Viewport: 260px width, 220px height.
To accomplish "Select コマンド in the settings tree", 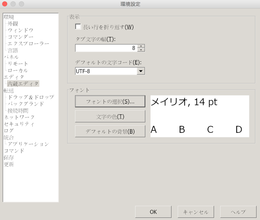I will [x=14, y=151].
